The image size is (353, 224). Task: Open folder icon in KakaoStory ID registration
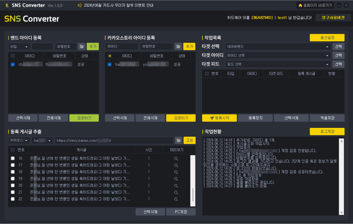[x=178, y=46]
